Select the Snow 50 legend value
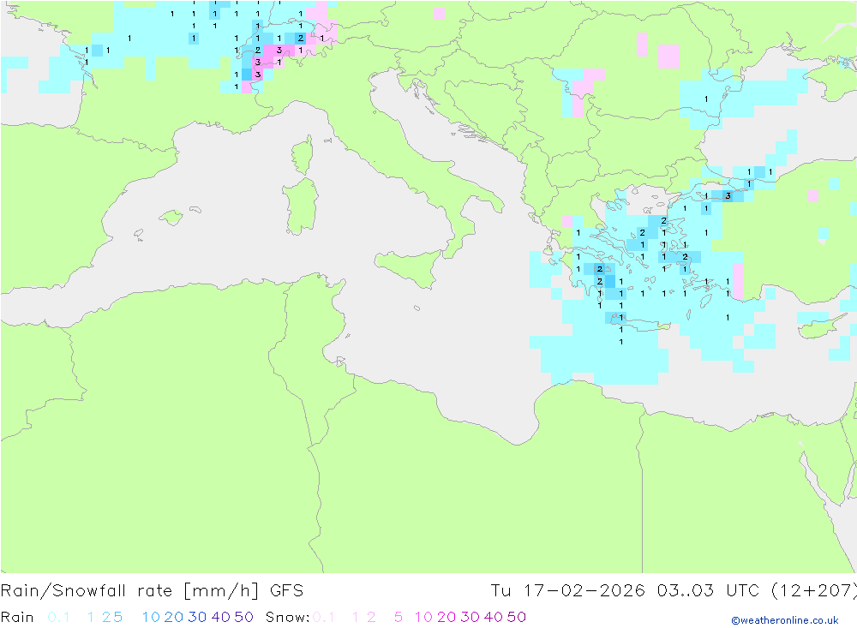 (x=517, y=617)
